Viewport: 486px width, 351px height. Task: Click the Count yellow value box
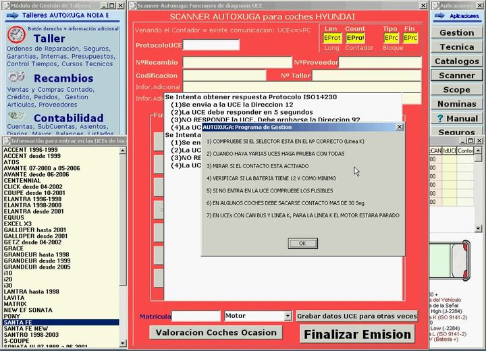pyautogui.click(x=355, y=38)
